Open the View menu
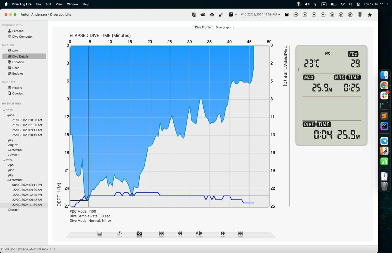Image resolution: width=392 pixels, height=253 pixels. [x=59, y=4]
